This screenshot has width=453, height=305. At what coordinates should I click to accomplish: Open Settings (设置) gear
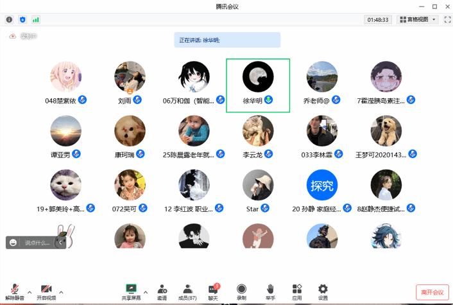tap(323, 292)
